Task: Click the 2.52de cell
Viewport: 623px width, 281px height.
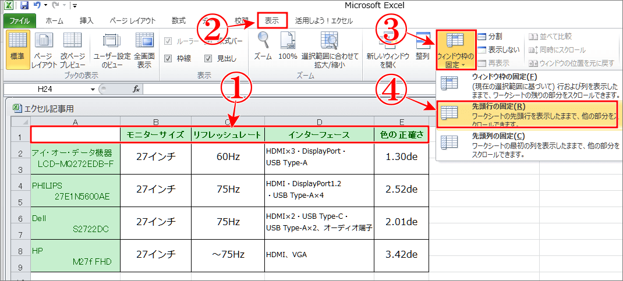Action: (401, 190)
